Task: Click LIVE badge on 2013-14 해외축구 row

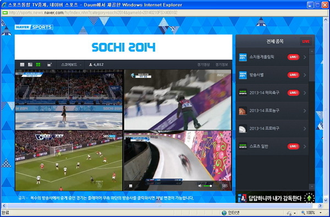Action: click(x=293, y=93)
